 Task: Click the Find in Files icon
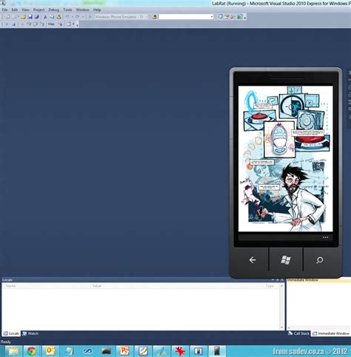154,17
